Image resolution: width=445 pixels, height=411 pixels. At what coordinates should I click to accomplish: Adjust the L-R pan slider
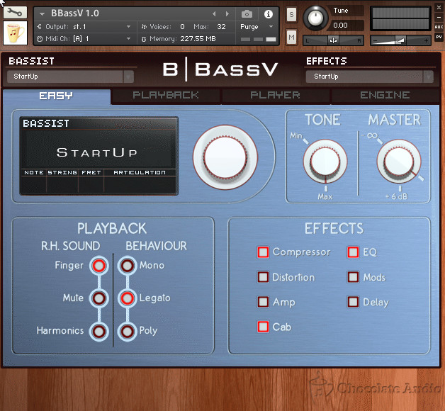tap(334, 40)
